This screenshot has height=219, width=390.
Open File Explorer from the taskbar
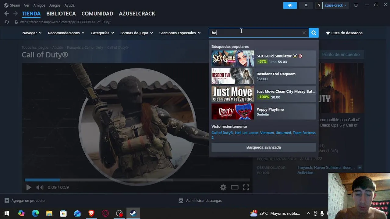(x=49, y=213)
